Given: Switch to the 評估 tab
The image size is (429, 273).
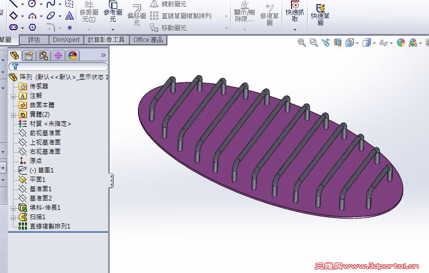Looking at the screenshot, I should tap(34, 40).
